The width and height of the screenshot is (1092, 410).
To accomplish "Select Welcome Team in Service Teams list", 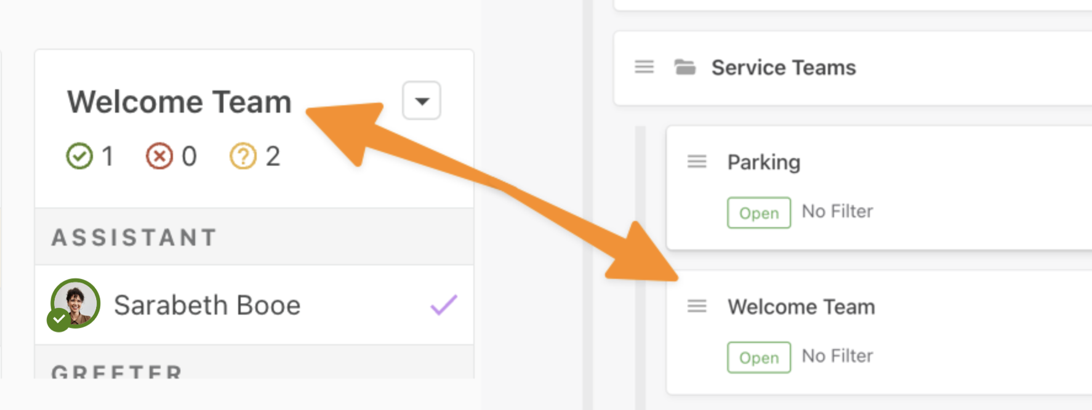I will point(801,307).
